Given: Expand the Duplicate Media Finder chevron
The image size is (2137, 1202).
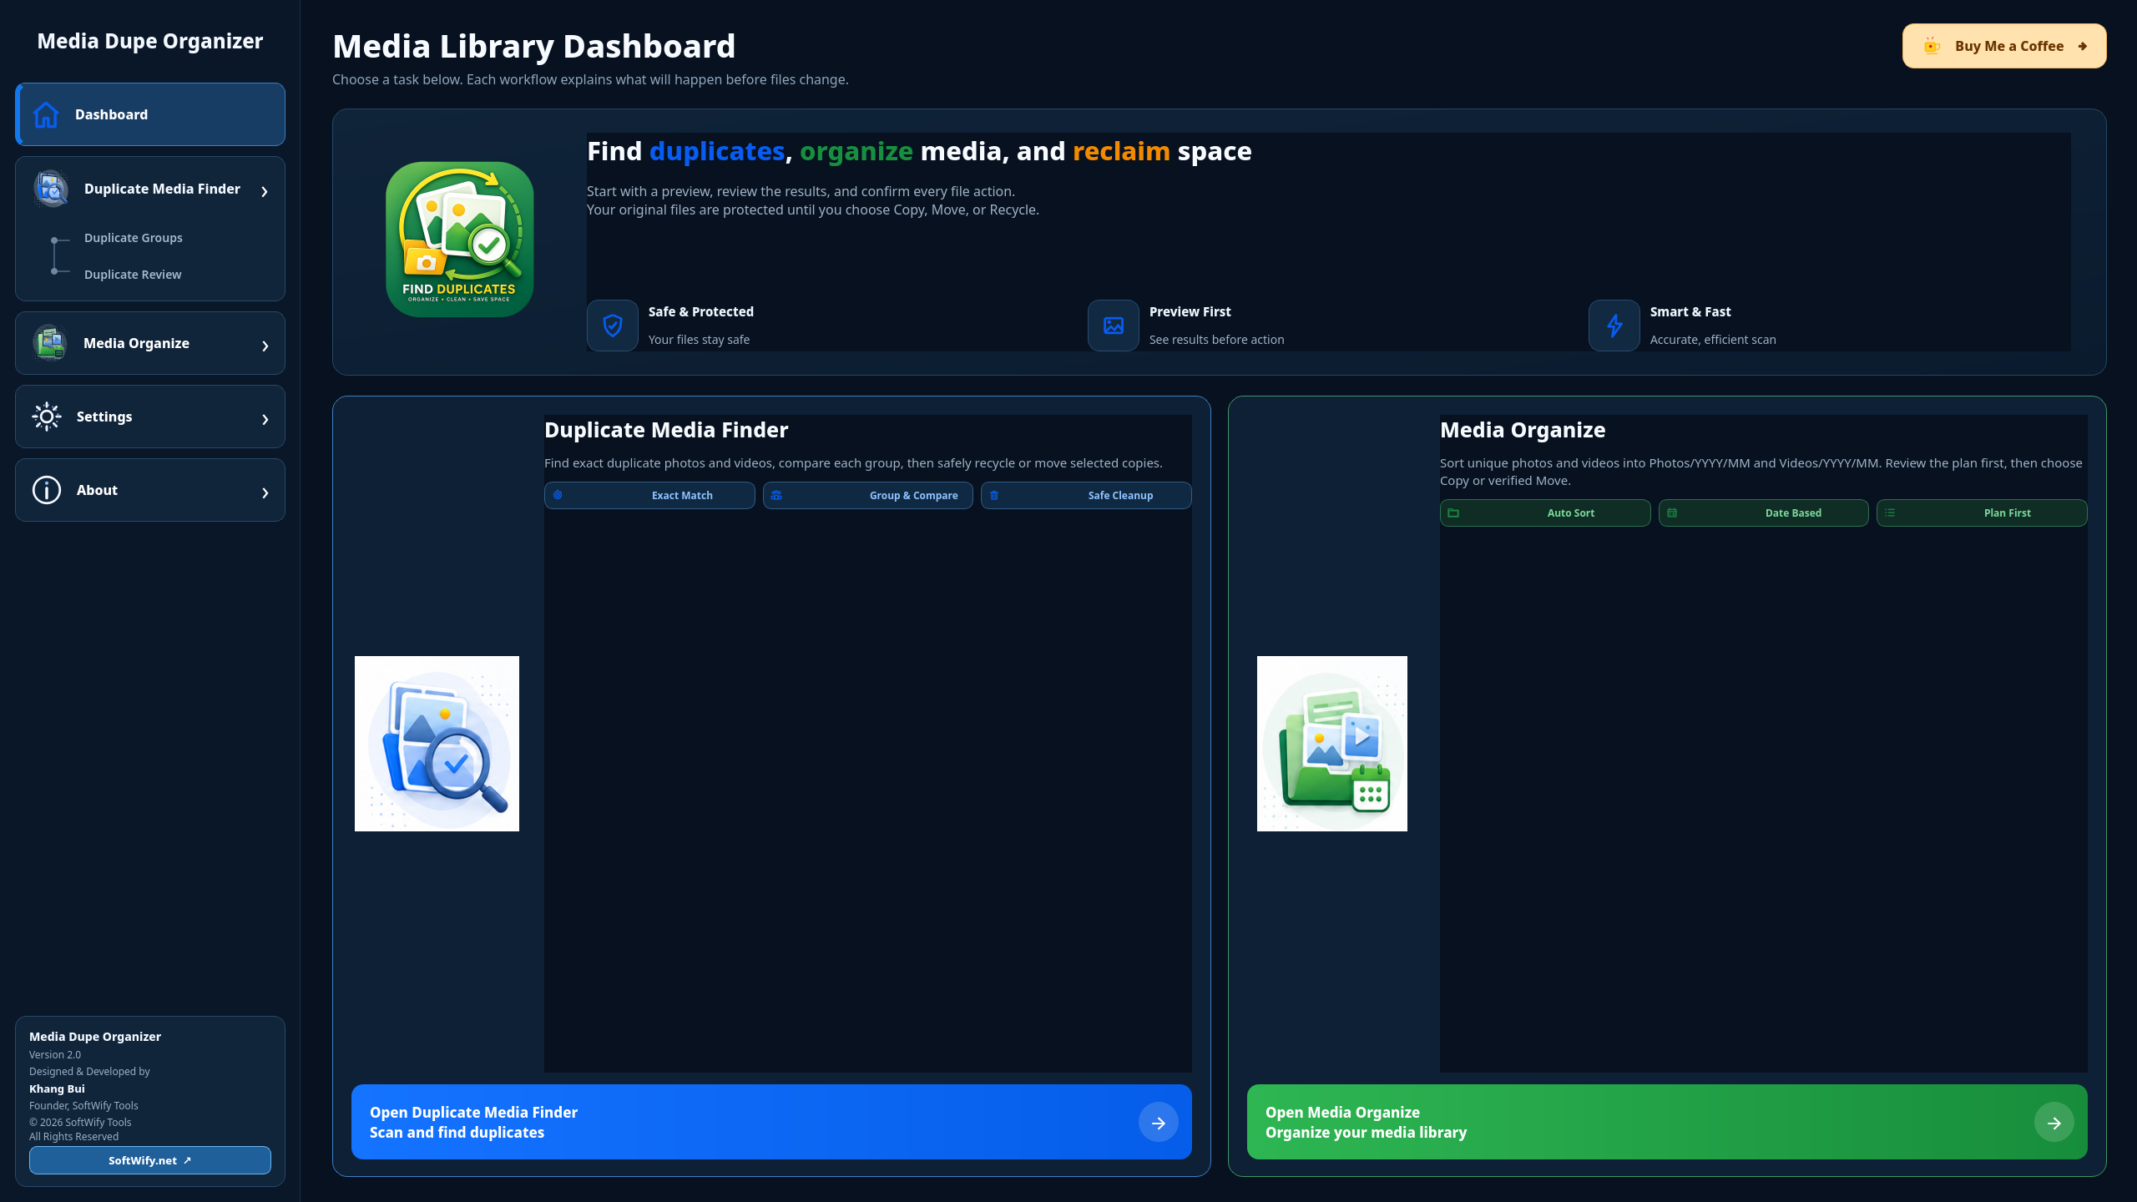Looking at the screenshot, I should pyautogui.click(x=265, y=192).
